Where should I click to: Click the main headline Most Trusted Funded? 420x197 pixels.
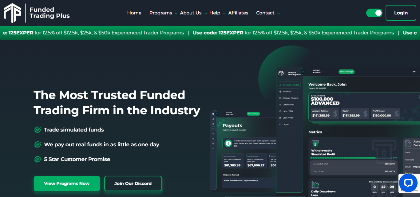(x=117, y=103)
